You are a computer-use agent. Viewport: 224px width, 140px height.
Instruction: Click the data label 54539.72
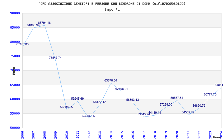188,113
